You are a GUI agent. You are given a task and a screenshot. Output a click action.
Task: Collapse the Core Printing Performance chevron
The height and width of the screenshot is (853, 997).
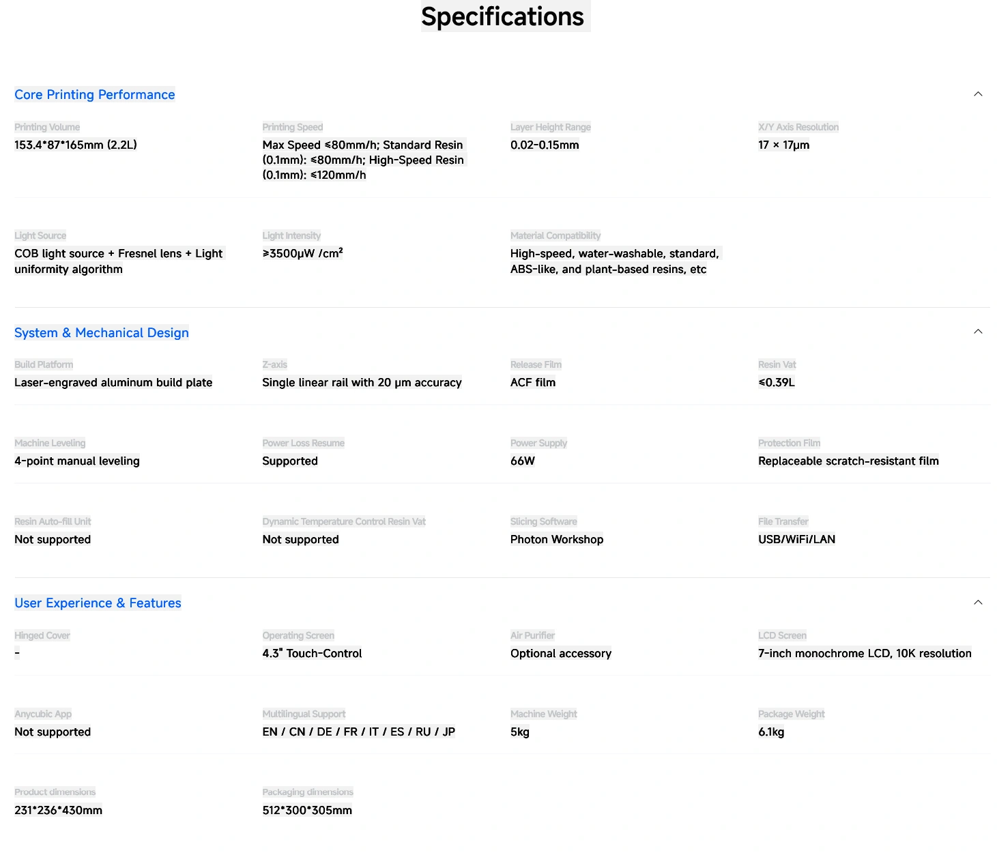pyautogui.click(x=978, y=94)
